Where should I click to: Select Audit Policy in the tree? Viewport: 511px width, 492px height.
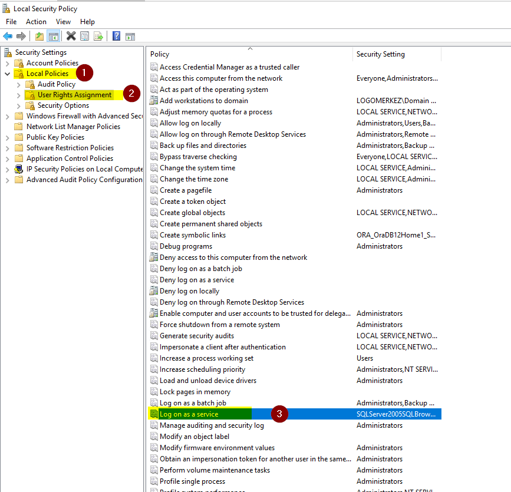coord(57,84)
